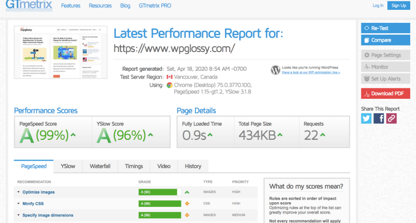Open the GTmetrix logo home link
This screenshot has width=416, height=223.
pos(29,5)
